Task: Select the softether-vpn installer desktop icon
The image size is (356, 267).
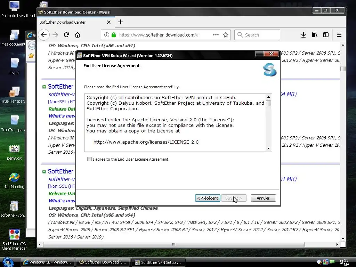Action: pos(13,209)
